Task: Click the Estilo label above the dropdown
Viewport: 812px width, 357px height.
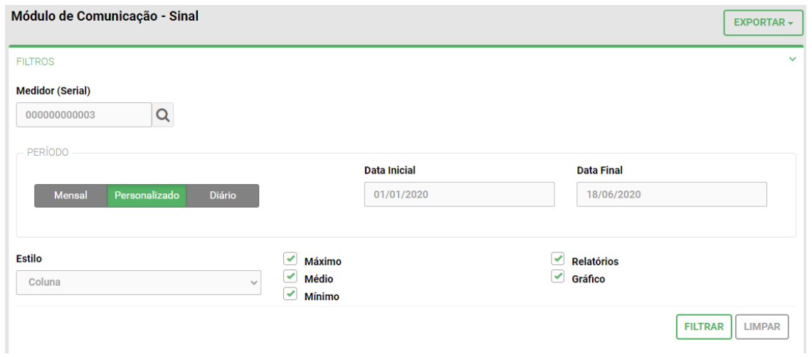Action: 30,259
